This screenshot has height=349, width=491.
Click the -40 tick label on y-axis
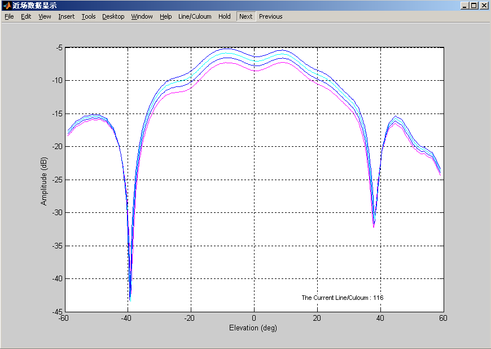pyautogui.click(x=58, y=278)
